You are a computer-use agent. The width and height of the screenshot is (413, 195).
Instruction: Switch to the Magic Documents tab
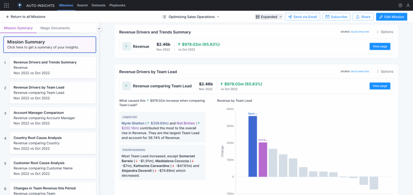pos(55,28)
